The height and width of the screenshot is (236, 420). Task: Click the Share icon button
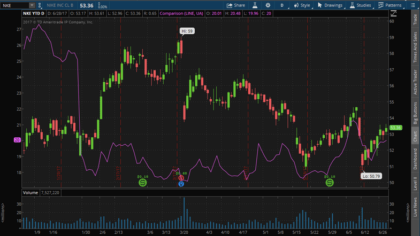click(236, 5)
